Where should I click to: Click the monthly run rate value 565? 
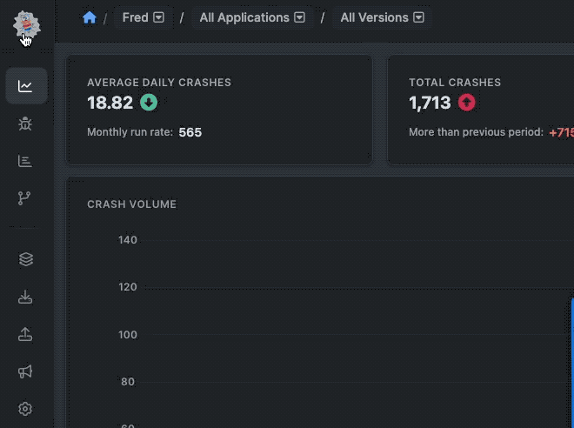pos(190,133)
